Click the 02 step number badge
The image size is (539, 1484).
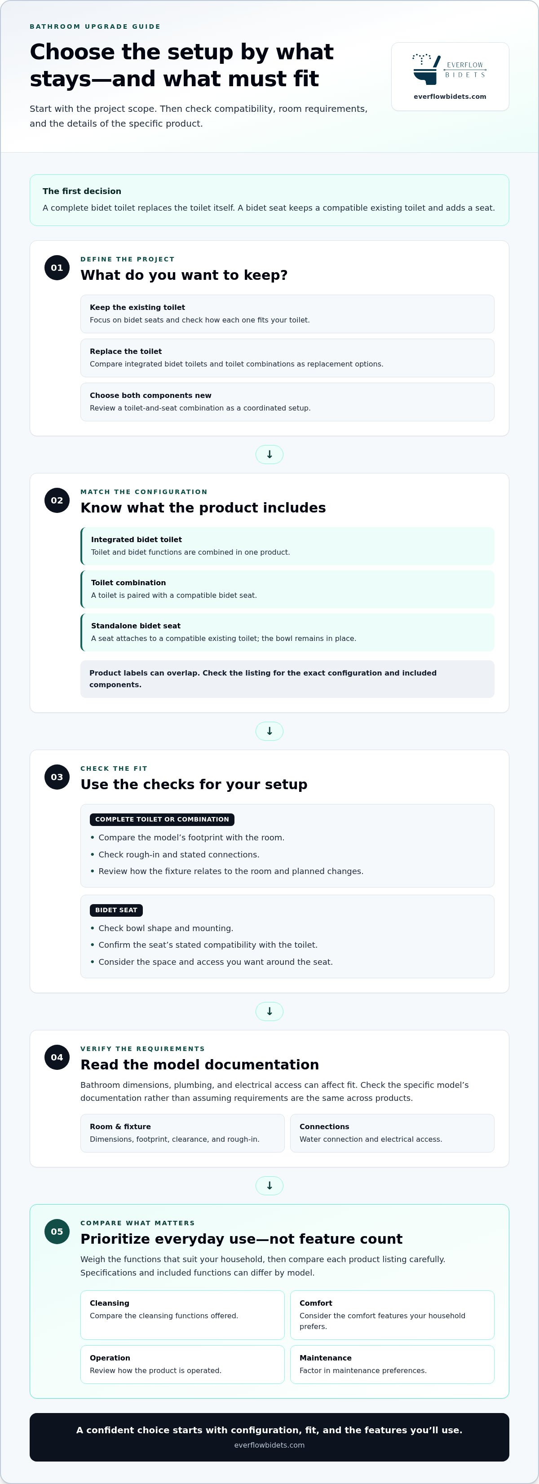pos(57,501)
